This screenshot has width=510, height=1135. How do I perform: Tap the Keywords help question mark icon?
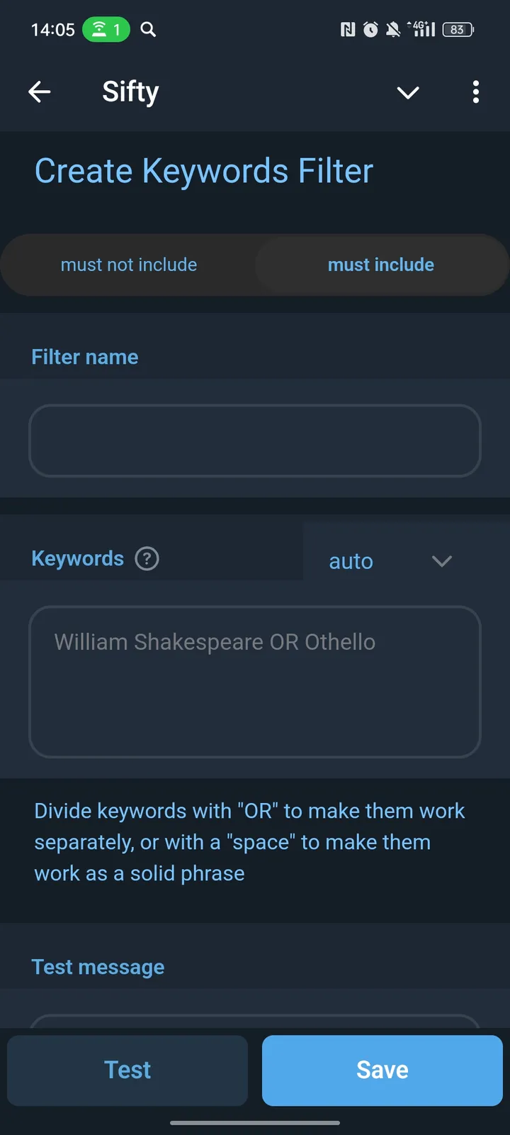click(147, 559)
